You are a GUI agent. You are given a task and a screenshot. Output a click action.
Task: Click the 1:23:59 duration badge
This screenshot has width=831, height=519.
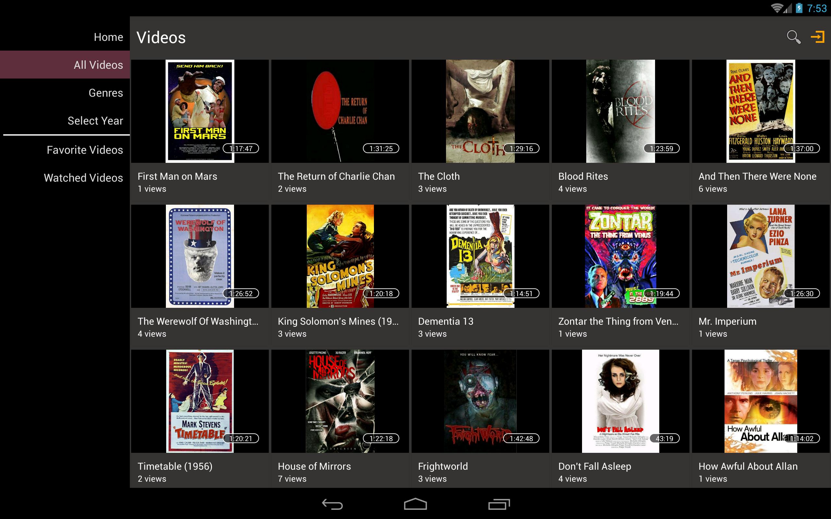[661, 148]
